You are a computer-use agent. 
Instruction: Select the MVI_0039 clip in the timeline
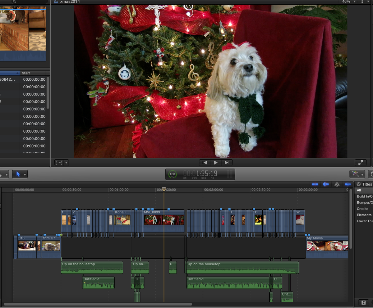point(164,221)
